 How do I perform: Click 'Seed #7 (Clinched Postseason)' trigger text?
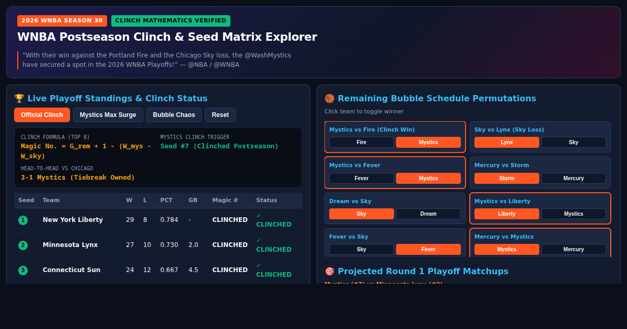(x=219, y=146)
